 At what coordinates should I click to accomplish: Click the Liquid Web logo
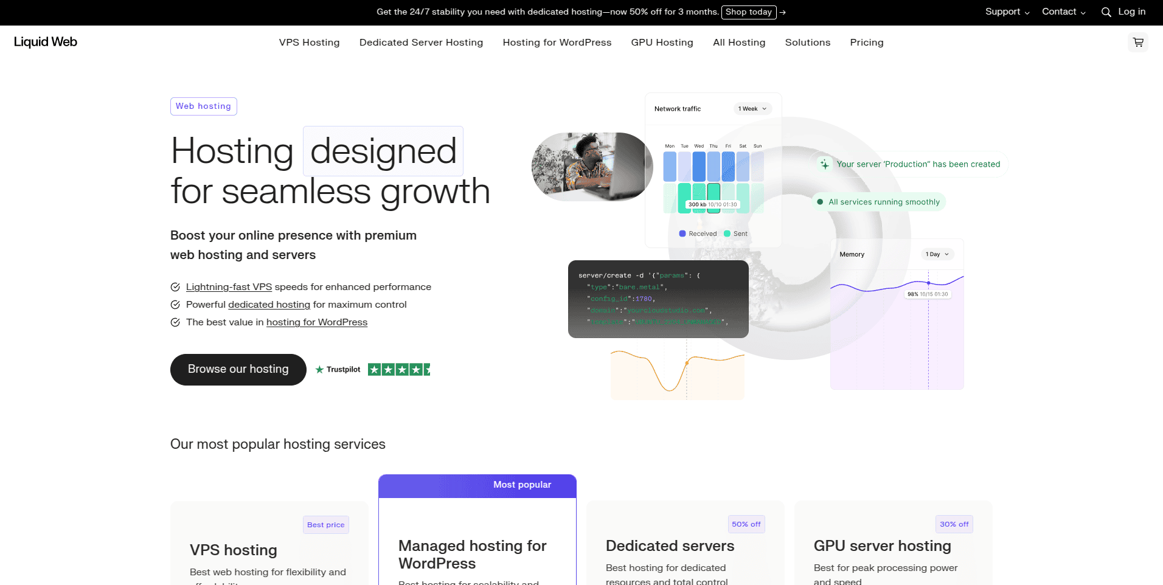click(x=46, y=42)
